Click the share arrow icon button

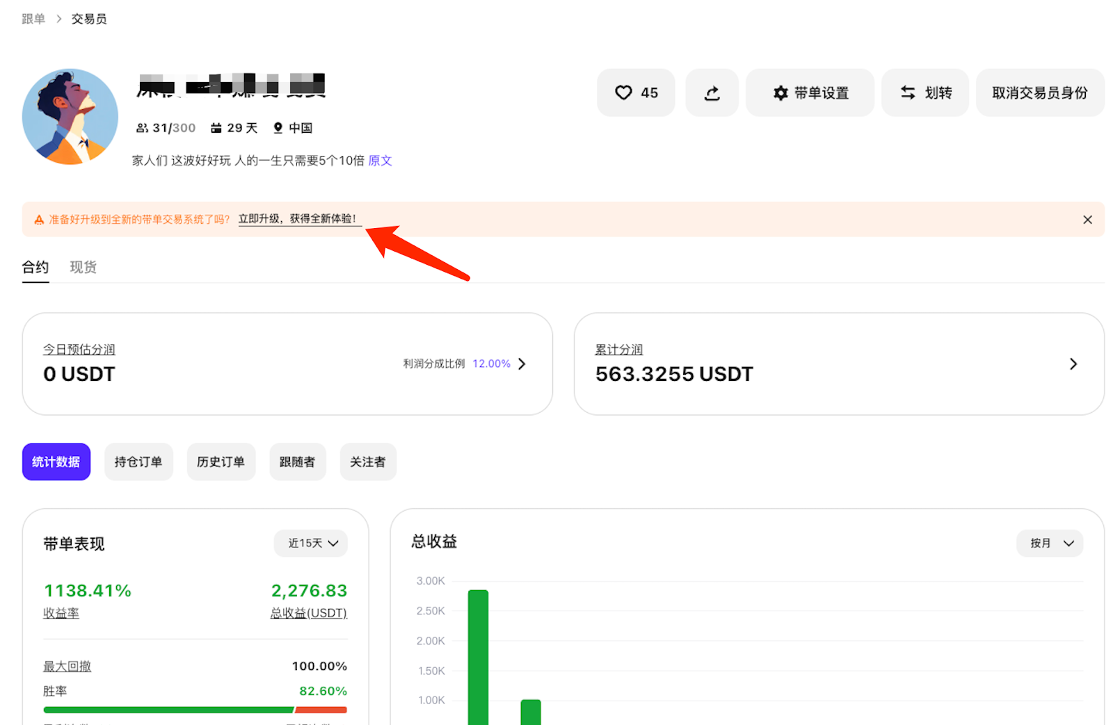(x=712, y=92)
